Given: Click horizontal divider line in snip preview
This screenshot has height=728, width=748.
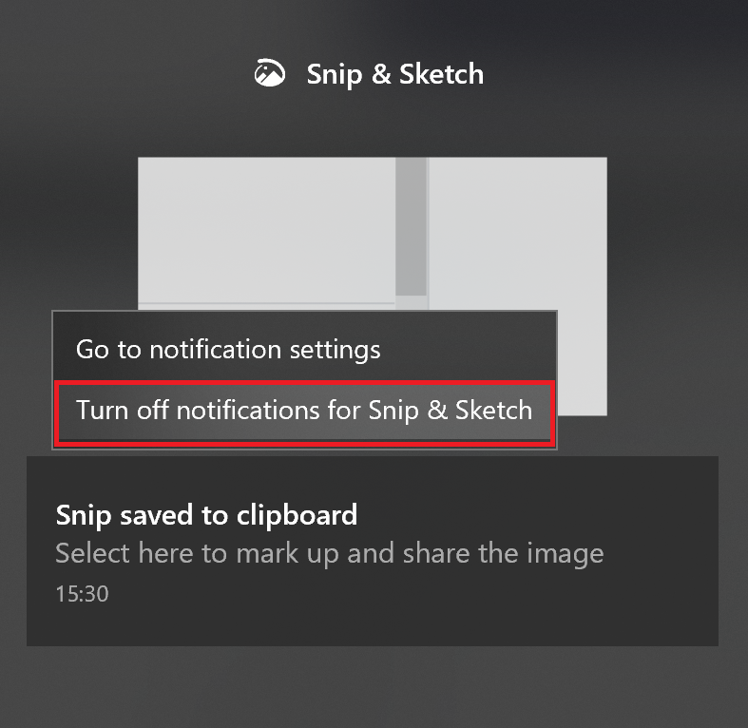Looking at the screenshot, I should [x=266, y=303].
